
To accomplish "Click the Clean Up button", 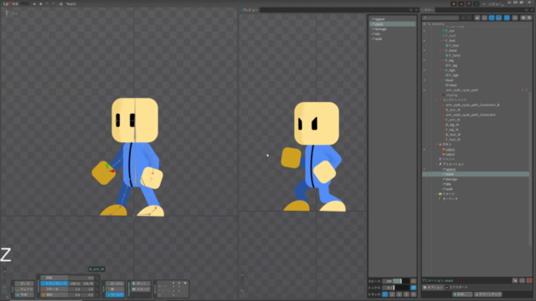I will tap(488, 294).
